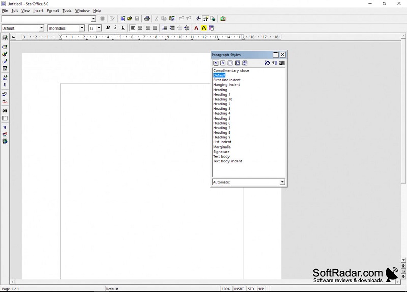Toggle the Stylist icon in toolbar

click(206, 19)
